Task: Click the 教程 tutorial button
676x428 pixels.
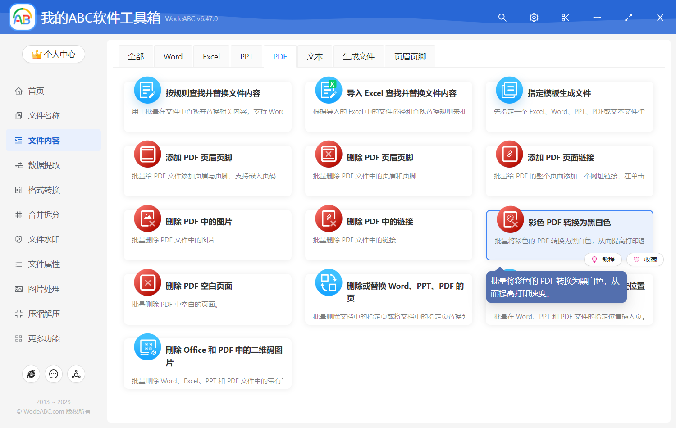Action: point(603,260)
